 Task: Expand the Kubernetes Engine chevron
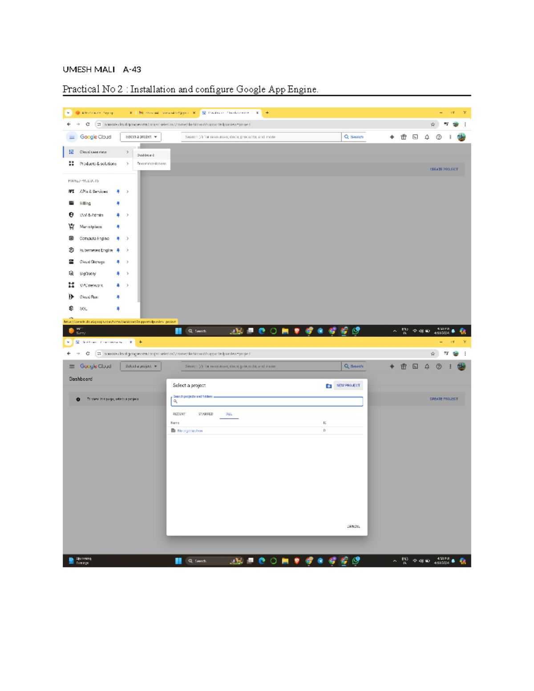tap(127, 250)
